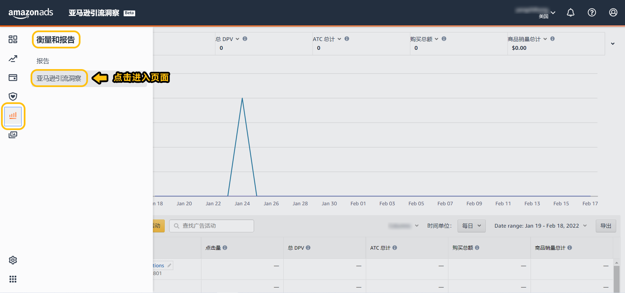Open the notifications bell
The image size is (625, 293).
click(x=571, y=13)
